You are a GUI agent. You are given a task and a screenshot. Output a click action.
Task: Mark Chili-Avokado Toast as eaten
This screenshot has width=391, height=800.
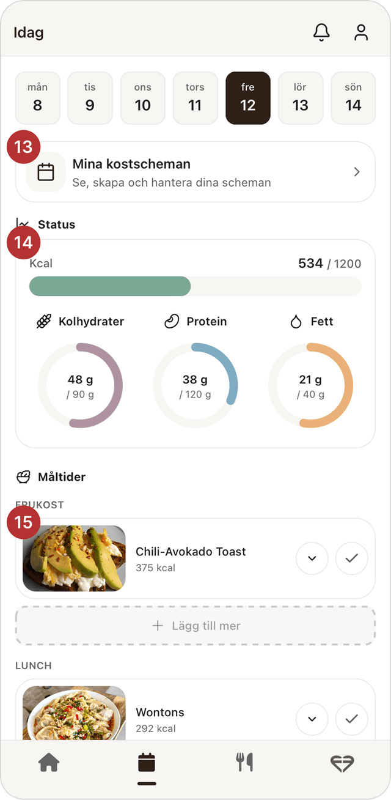[351, 558]
